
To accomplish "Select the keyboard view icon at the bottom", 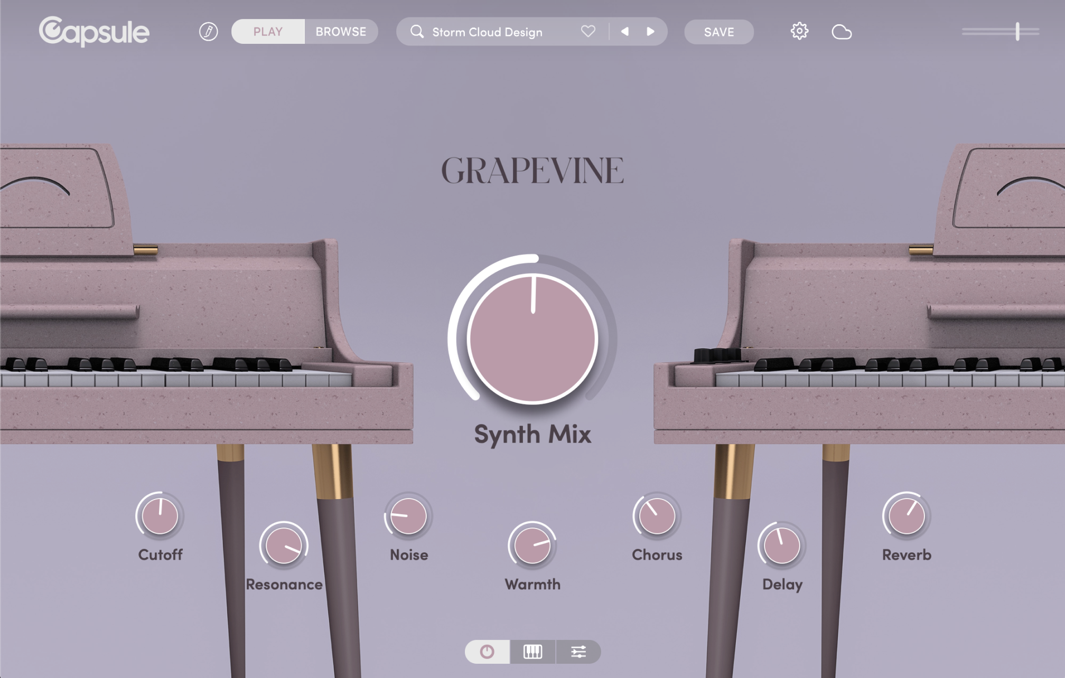I will pyautogui.click(x=532, y=652).
